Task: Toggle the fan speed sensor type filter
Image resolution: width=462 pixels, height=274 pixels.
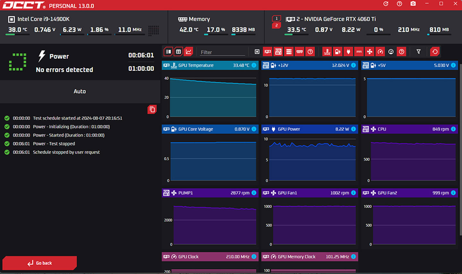Action: click(370, 52)
